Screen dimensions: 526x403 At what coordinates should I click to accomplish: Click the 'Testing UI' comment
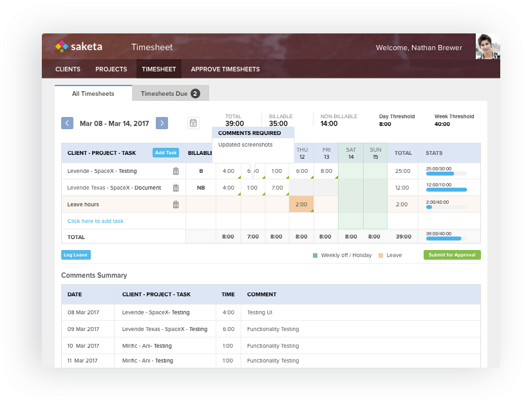pyautogui.click(x=259, y=312)
